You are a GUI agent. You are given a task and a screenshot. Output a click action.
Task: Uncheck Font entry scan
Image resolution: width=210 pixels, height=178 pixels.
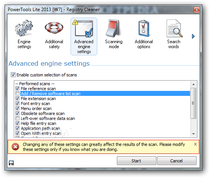pyautogui.click(x=17, y=104)
